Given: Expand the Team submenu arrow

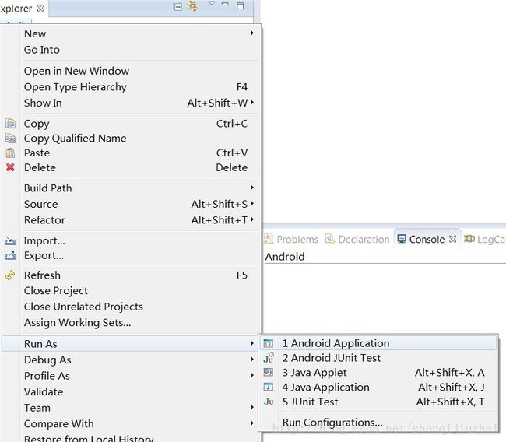Looking at the screenshot, I should pyautogui.click(x=252, y=407).
